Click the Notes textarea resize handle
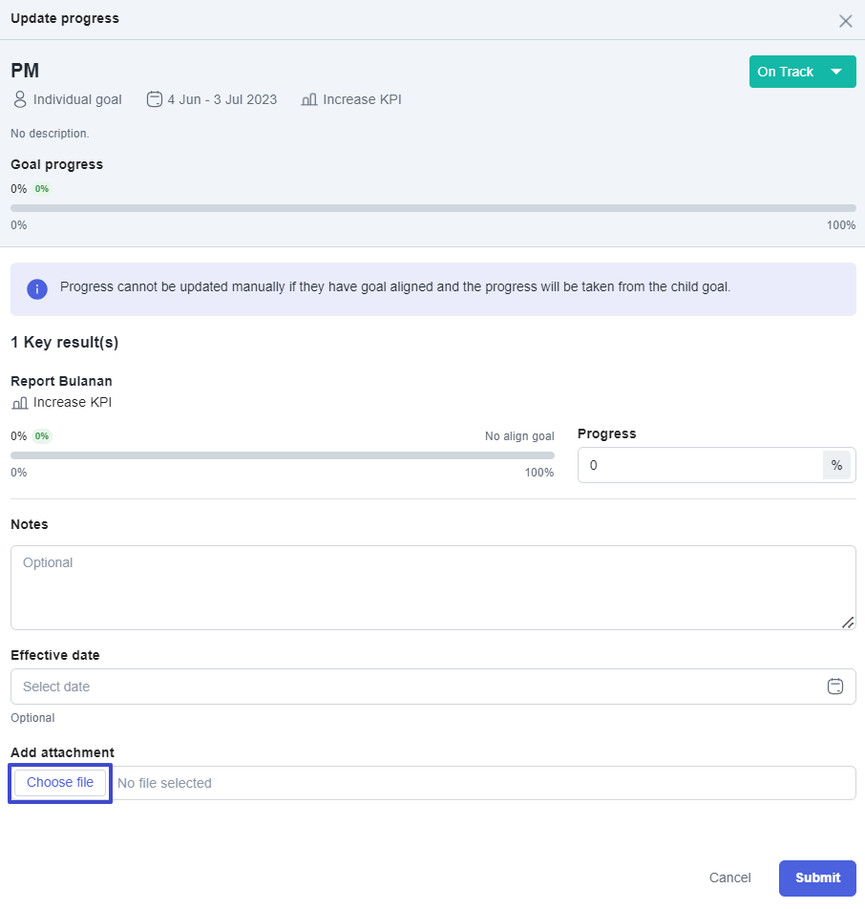 847,622
